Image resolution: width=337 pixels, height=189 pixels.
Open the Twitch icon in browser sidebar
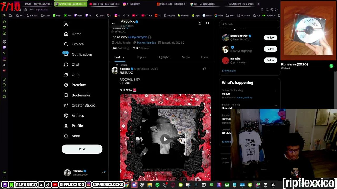point(4,48)
